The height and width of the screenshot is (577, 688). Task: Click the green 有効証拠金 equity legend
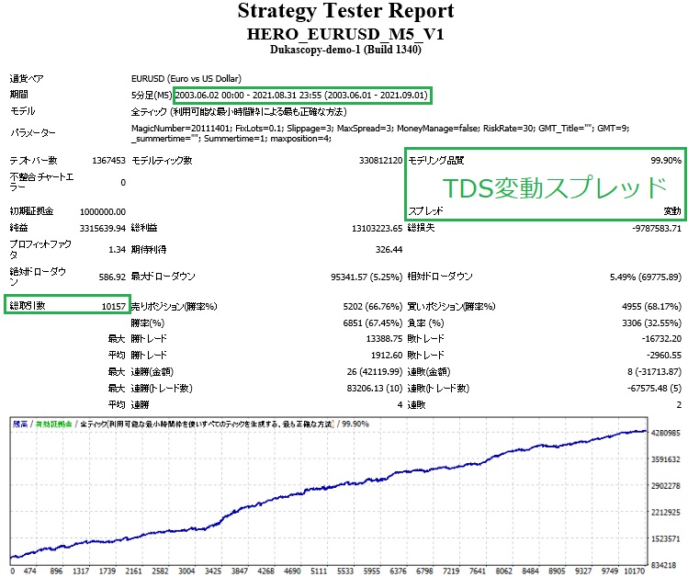[53, 424]
